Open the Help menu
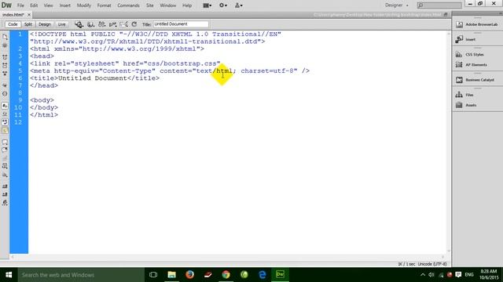Viewport: 503px width, 282px height. 187,5
